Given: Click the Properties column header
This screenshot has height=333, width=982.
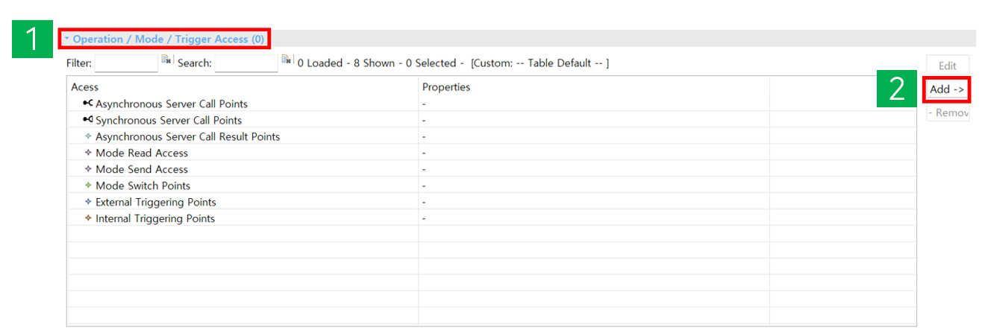Looking at the screenshot, I should pyautogui.click(x=446, y=87).
